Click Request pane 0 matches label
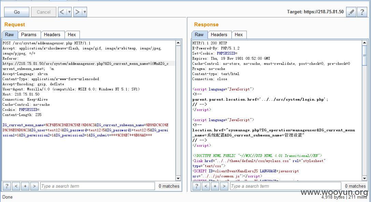371x202 pixels. pos(169,186)
